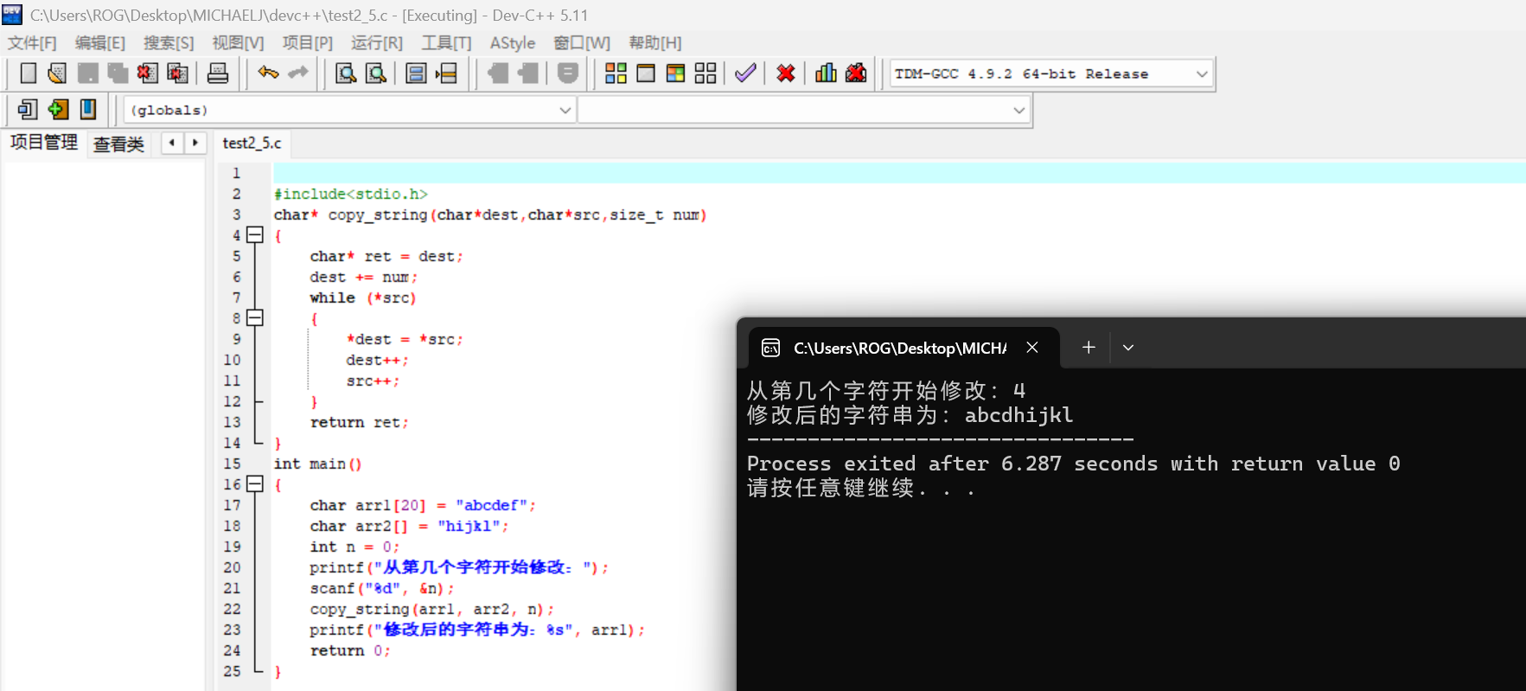Click the right panel-tab scroll arrow
Viewport: 1526px width, 691px height.
click(195, 143)
